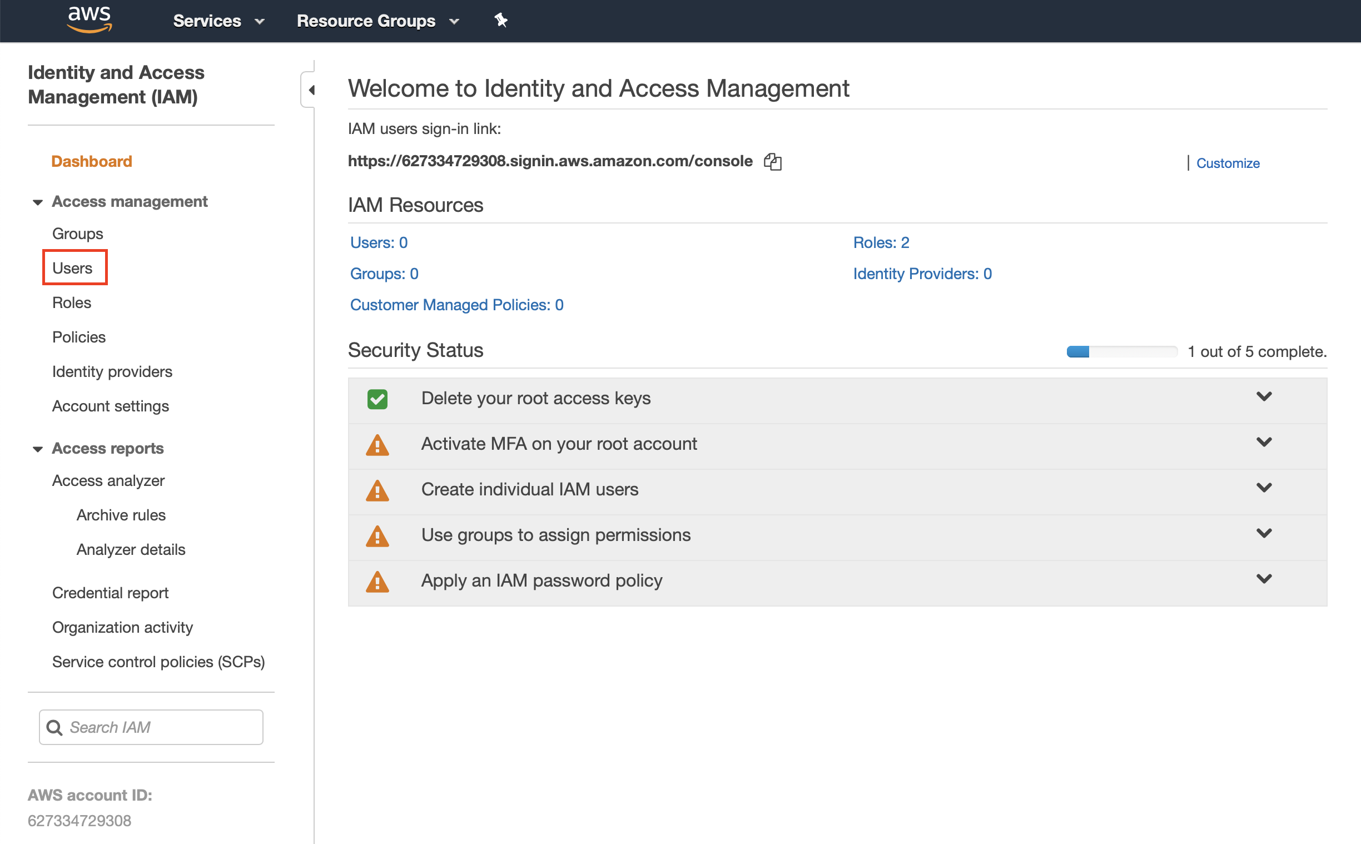Collapse the Access reports section
Screen dimensions: 1361x844
(x=37, y=449)
